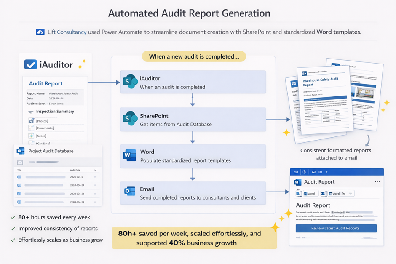
Task: Click the envelope icon in the Audit Database panel
Action: pos(20,162)
